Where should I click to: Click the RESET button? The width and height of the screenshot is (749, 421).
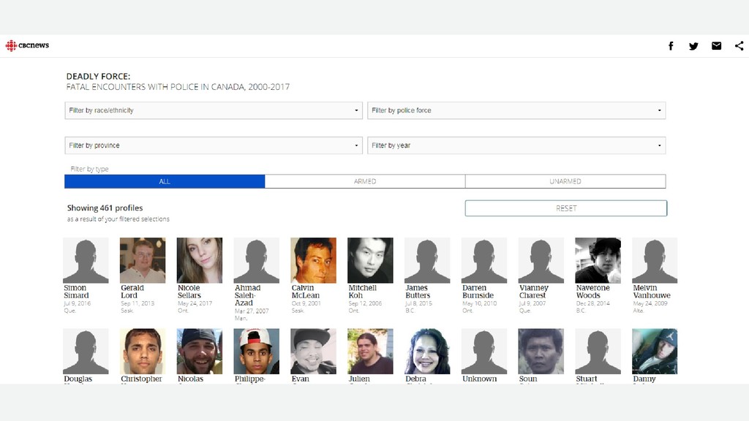566,208
